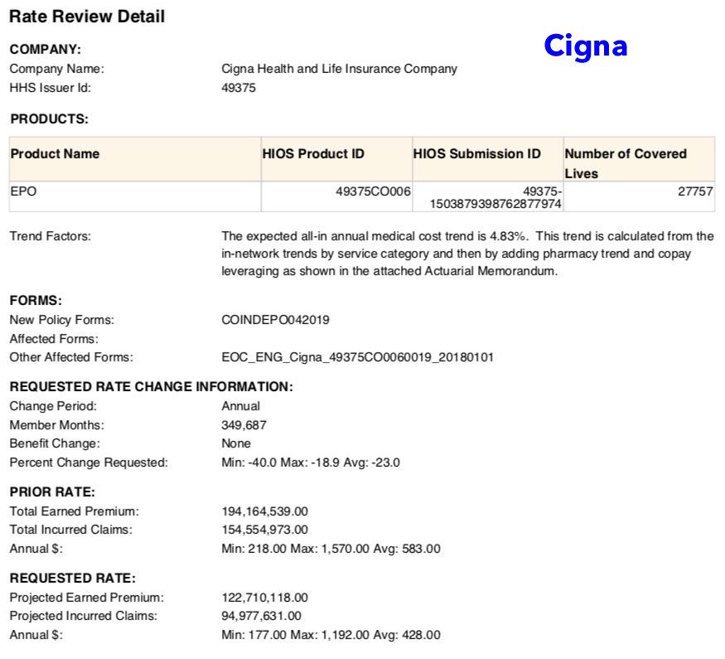
Task: Click the covered lives value 27757
Action: (x=695, y=191)
